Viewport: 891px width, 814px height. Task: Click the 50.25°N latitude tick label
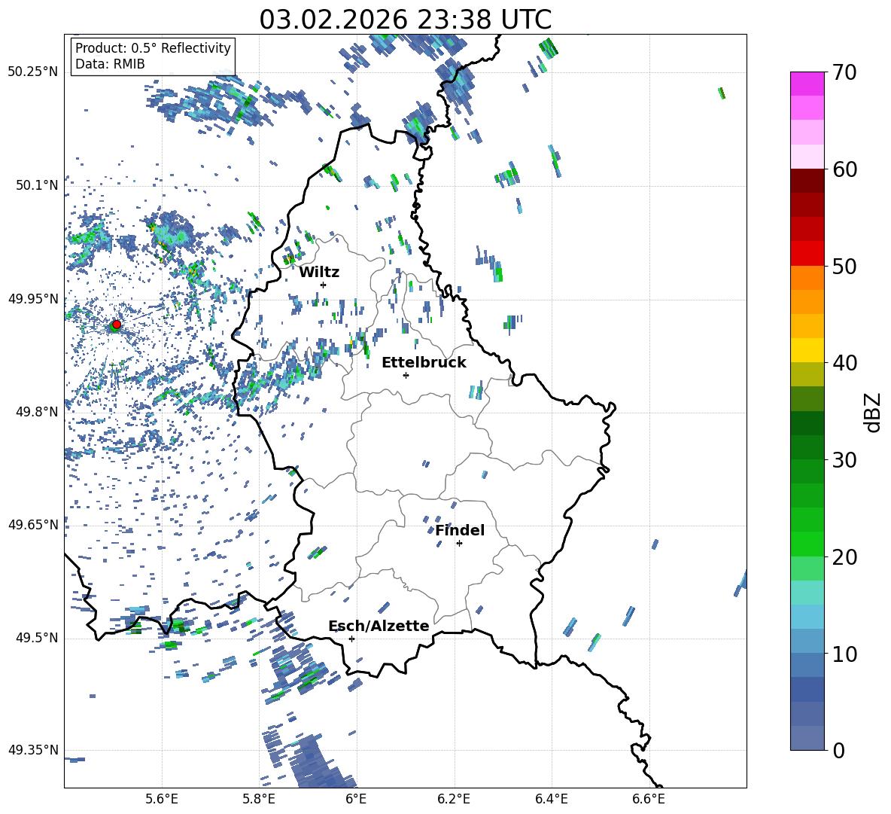(32, 72)
